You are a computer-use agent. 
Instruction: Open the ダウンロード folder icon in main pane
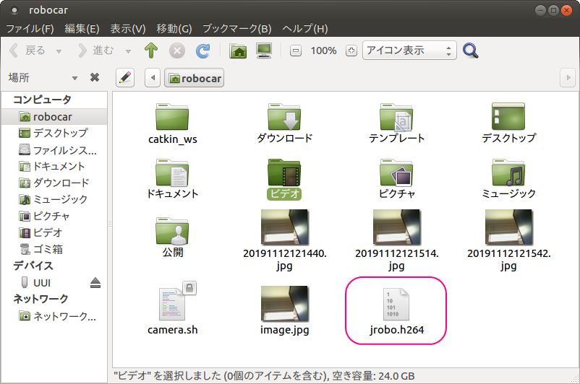284,123
